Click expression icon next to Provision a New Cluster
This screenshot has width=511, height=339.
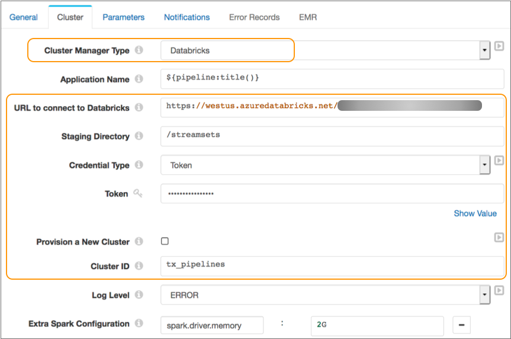click(499, 237)
